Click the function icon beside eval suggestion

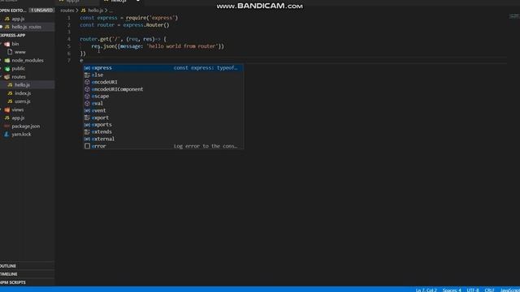click(87, 104)
